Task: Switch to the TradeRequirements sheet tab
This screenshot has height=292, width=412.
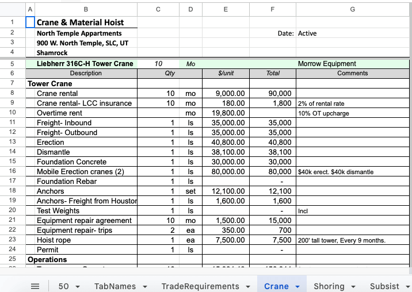Action: [x=200, y=286]
